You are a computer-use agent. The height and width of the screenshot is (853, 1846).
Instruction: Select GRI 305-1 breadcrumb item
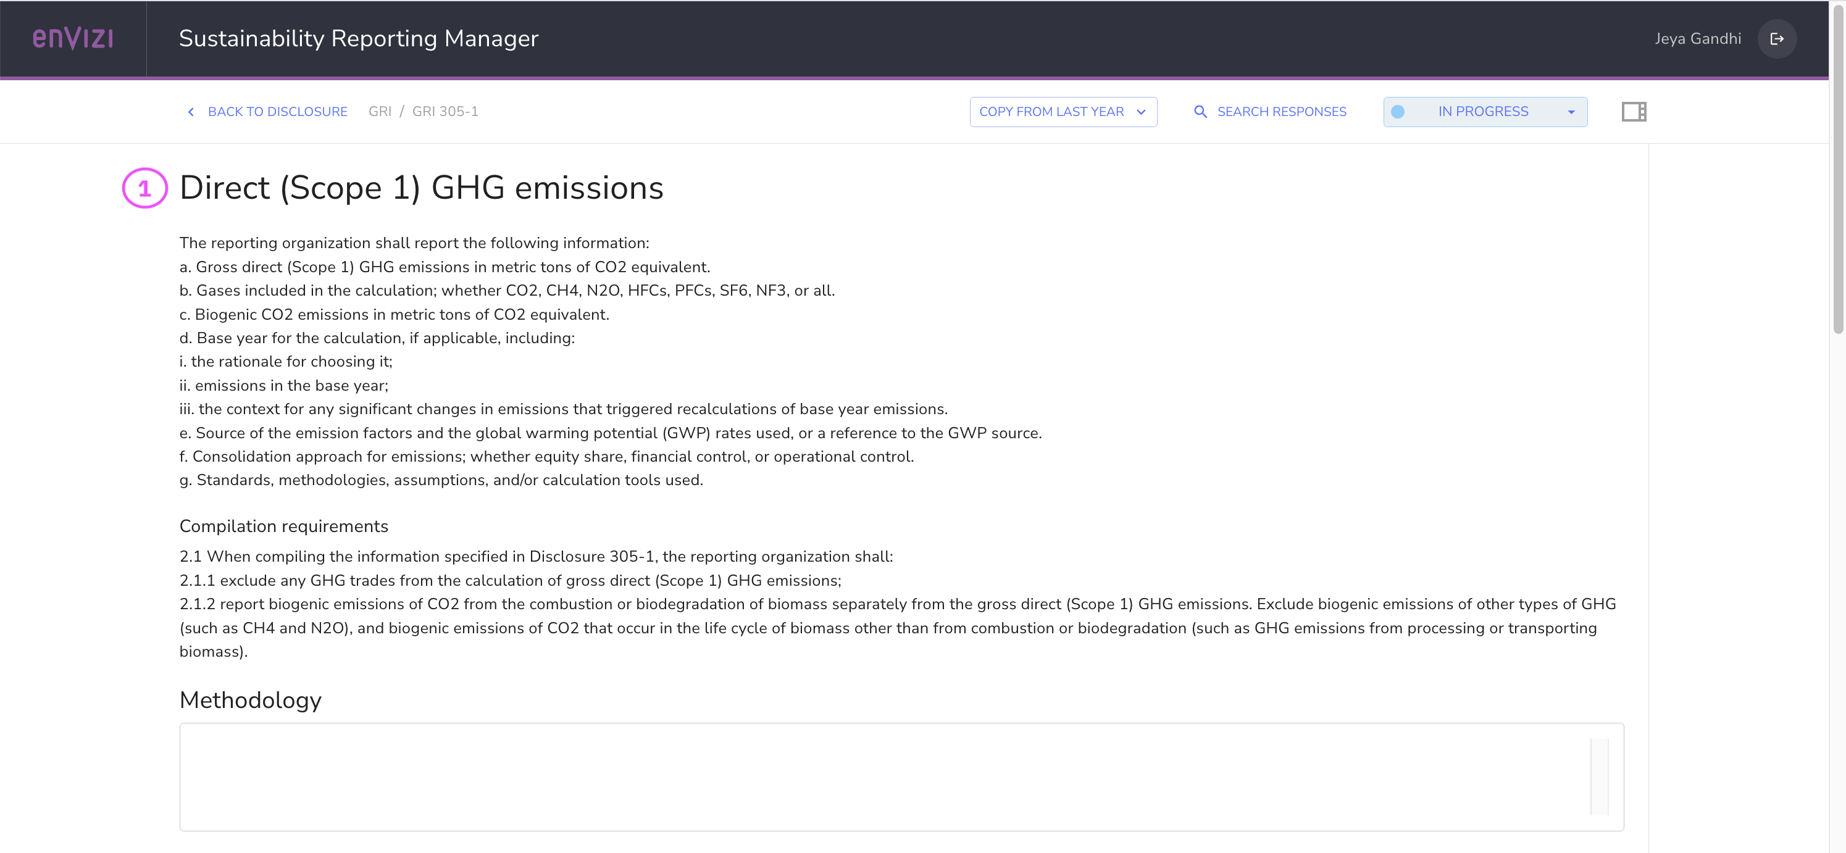[445, 112]
